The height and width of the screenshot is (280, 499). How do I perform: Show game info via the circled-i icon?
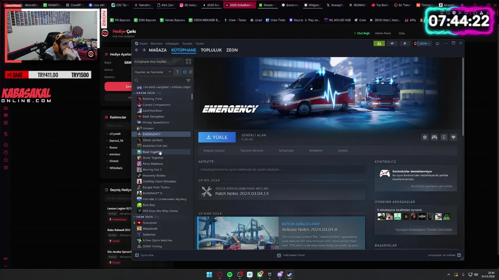(x=444, y=137)
